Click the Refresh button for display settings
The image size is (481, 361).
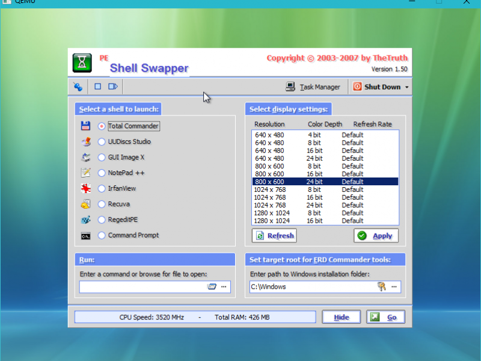click(x=274, y=236)
